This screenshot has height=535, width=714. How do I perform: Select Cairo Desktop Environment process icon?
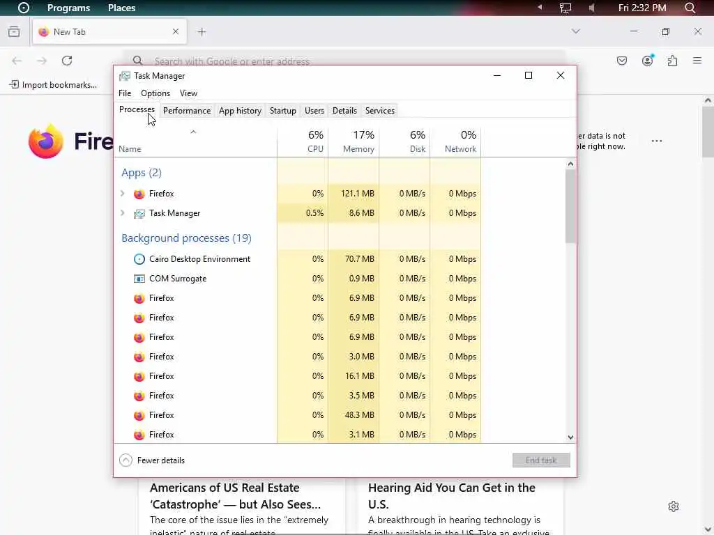pyautogui.click(x=139, y=259)
